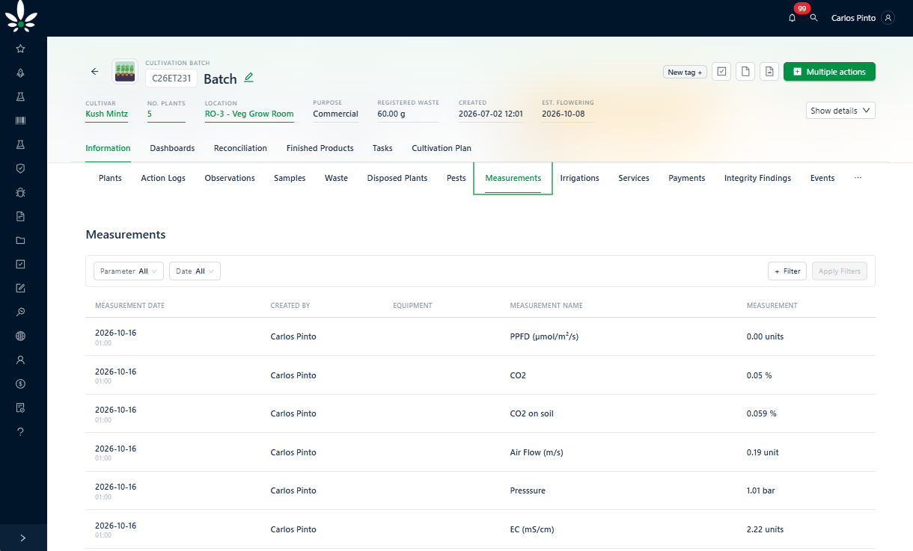The height and width of the screenshot is (551, 913).
Task: Open notifications bell with 99 badge
Action: [x=793, y=17]
